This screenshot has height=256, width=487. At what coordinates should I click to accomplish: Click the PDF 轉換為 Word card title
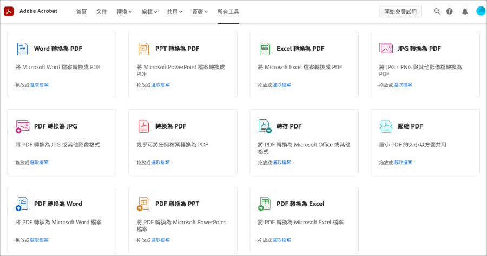[x=58, y=204]
